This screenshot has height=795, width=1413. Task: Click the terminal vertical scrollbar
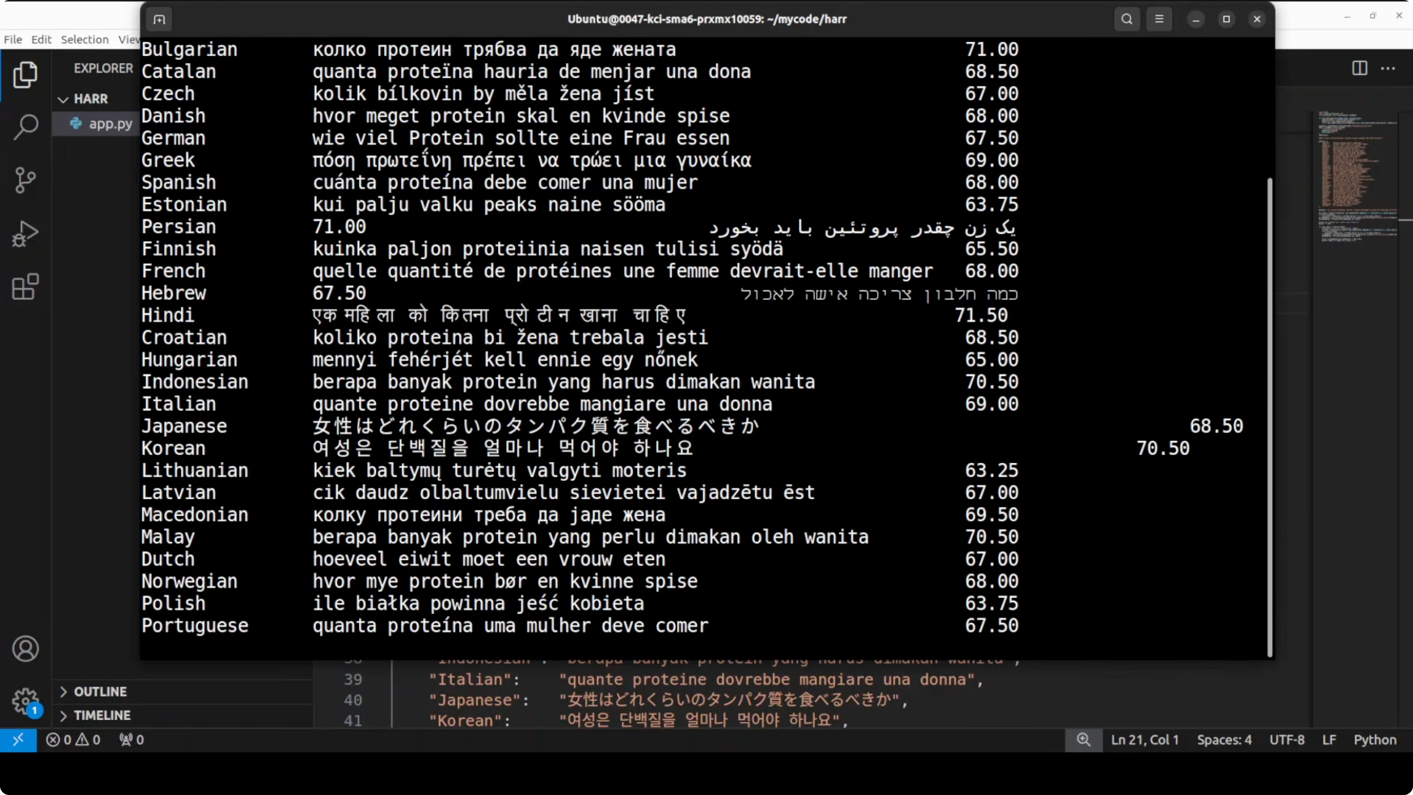click(x=1269, y=417)
